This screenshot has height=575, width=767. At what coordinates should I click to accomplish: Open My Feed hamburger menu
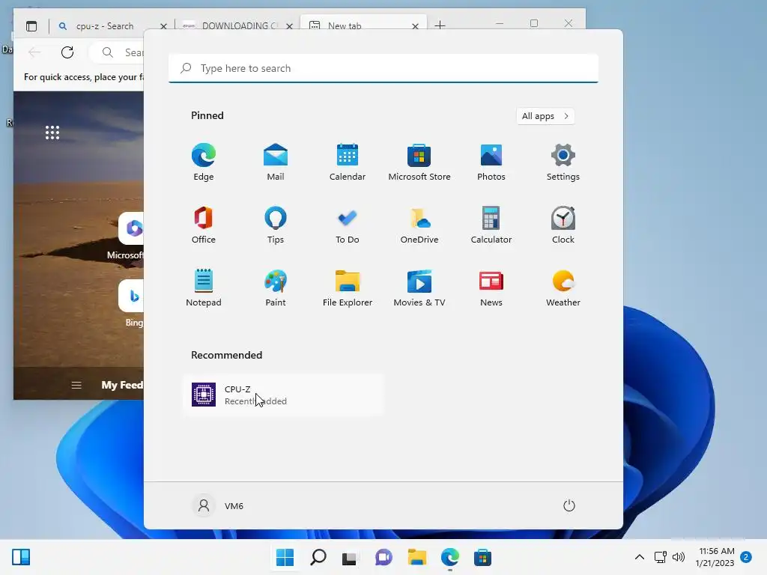76,386
